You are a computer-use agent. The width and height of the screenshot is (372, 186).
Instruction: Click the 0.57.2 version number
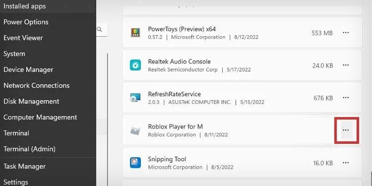tap(155, 37)
